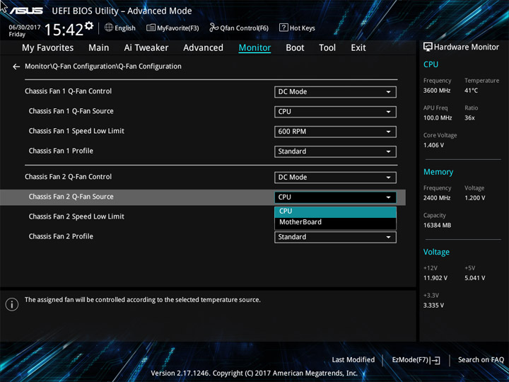Switch to My Favorites tab

[48, 48]
